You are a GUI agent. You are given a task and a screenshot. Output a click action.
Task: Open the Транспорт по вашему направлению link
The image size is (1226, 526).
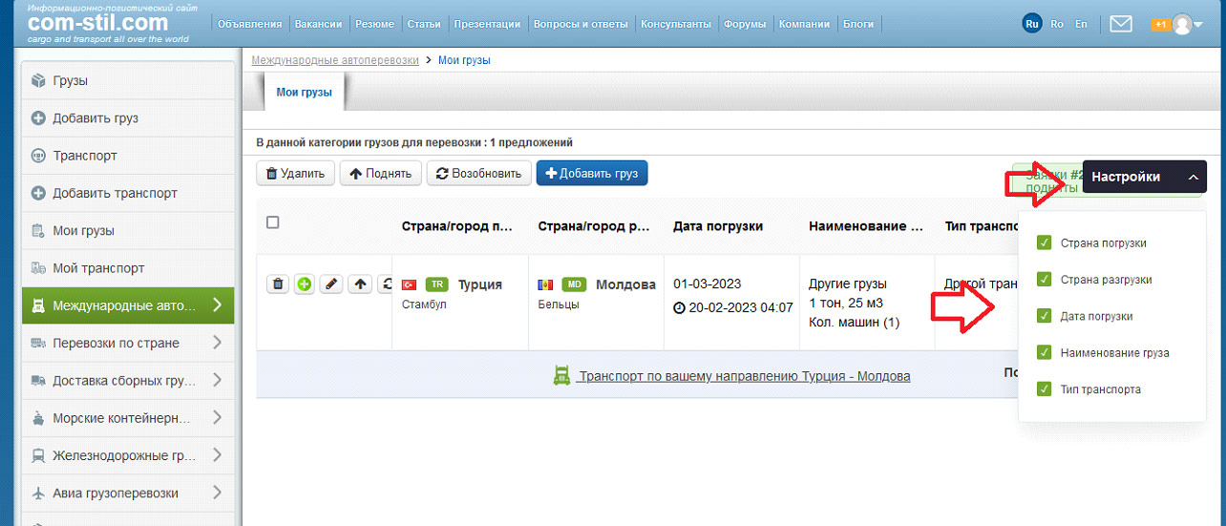pos(744,376)
